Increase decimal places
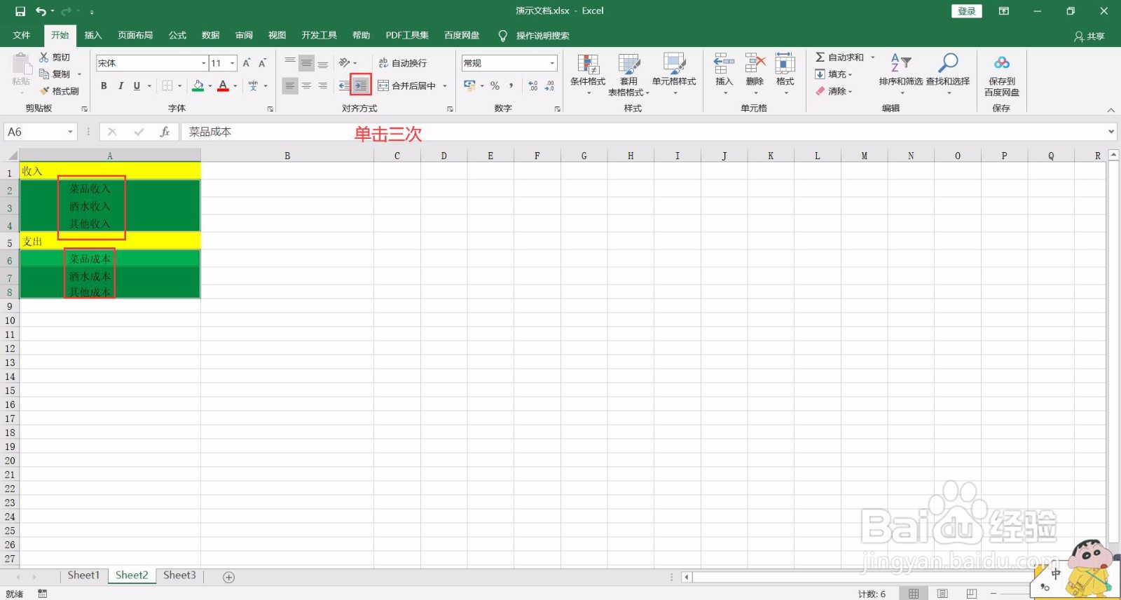Image resolution: width=1121 pixels, height=600 pixels. [x=533, y=86]
